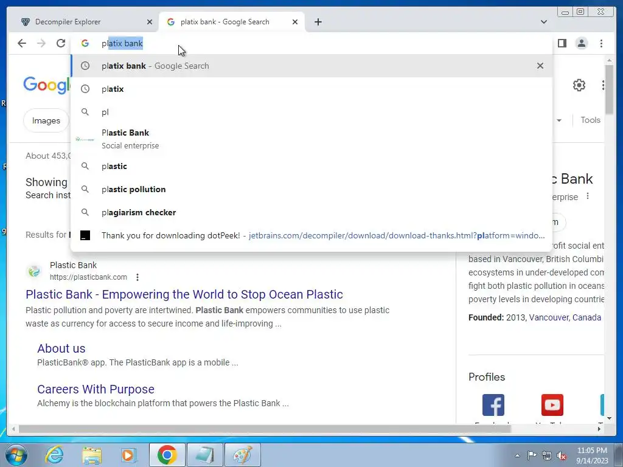Screen dimensions: 623x467
Task: Close the Decompiler Explorer tab
Action: [x=150, y=22]
